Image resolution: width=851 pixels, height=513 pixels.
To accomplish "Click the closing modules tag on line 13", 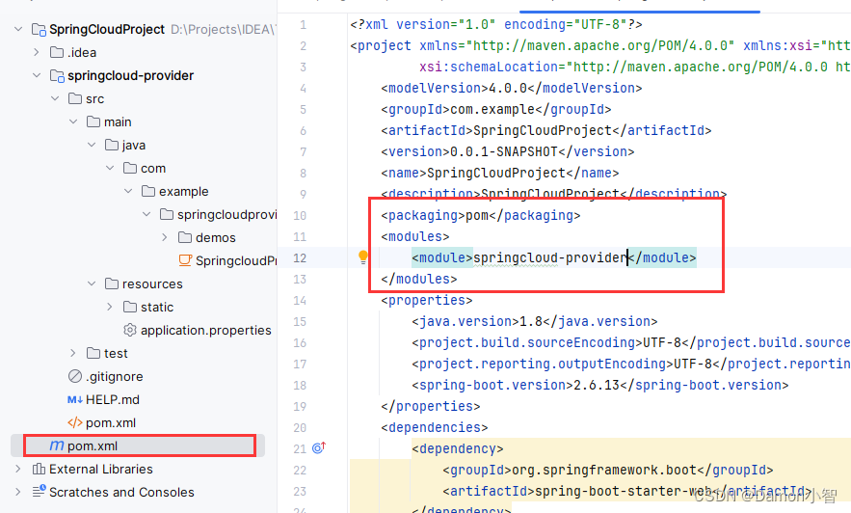I will (419, 279).
